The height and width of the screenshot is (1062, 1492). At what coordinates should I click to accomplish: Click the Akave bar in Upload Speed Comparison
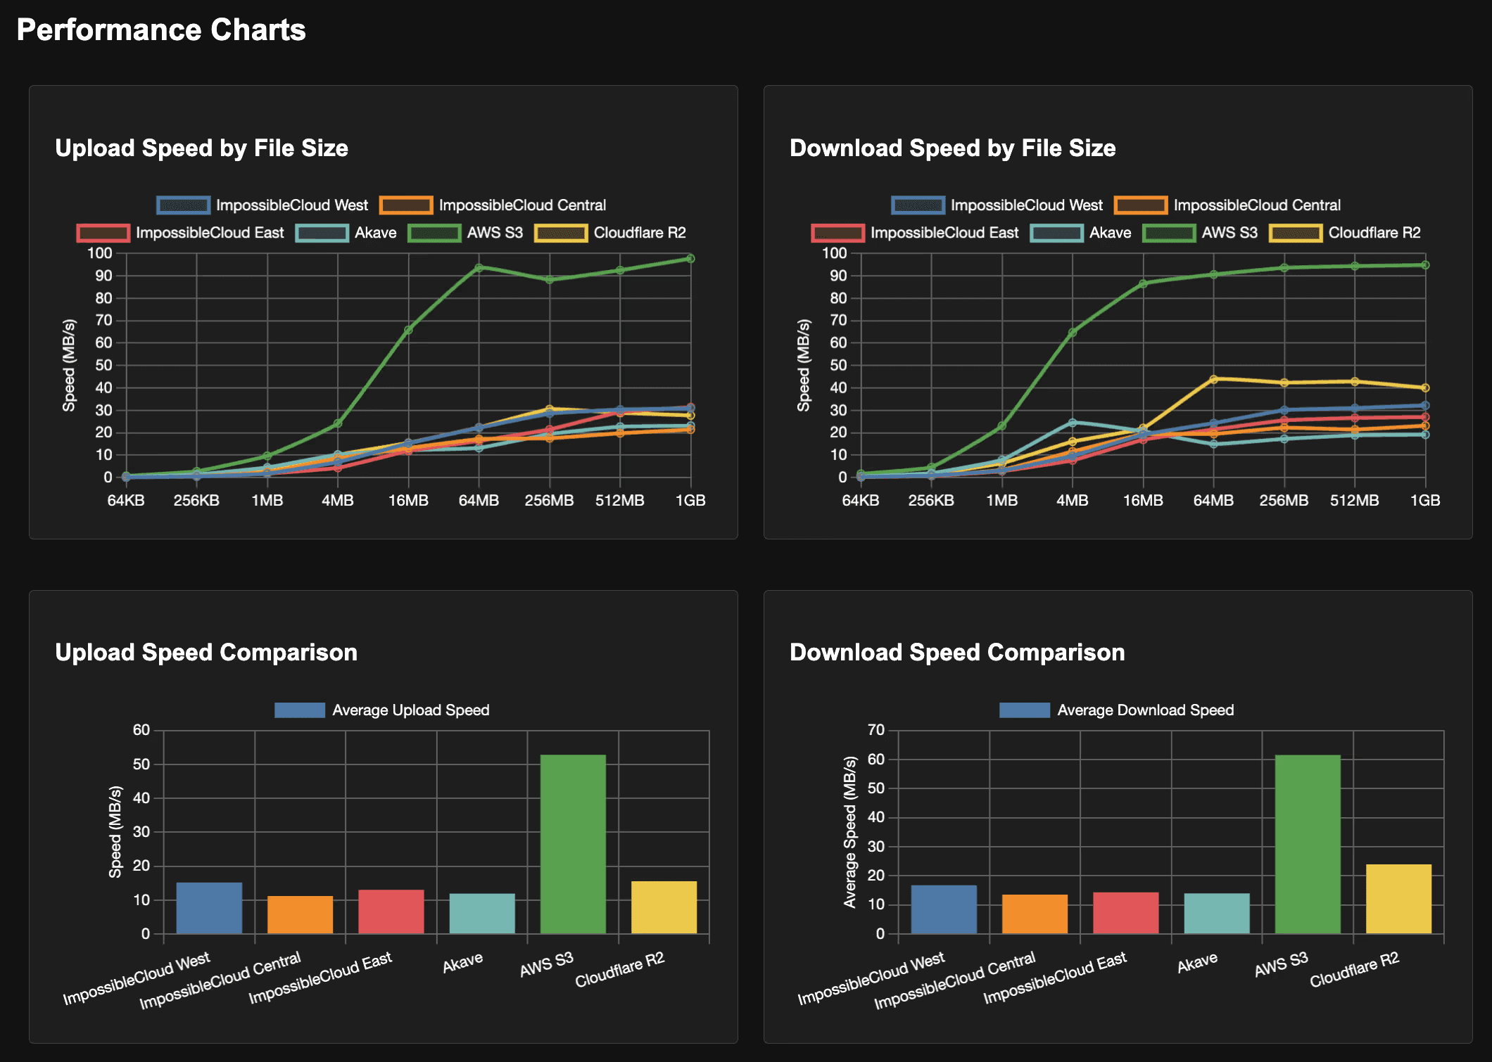coord(482,914)
